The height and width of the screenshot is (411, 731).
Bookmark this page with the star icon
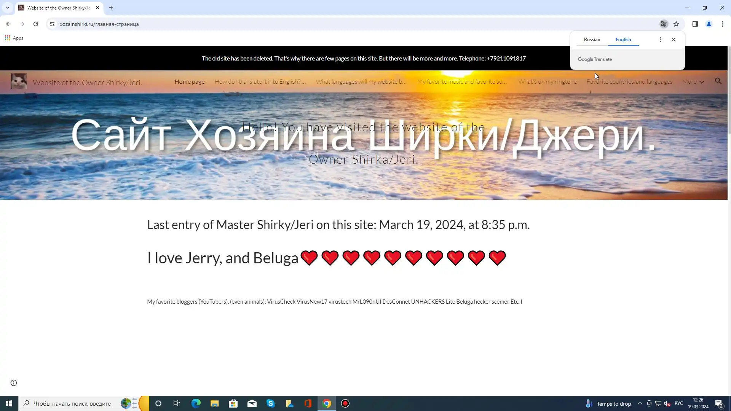676,24
